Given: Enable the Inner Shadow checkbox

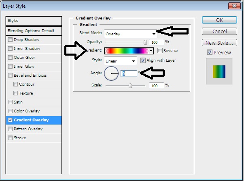Looking at the screenshot, I should [x=10, y=49].
